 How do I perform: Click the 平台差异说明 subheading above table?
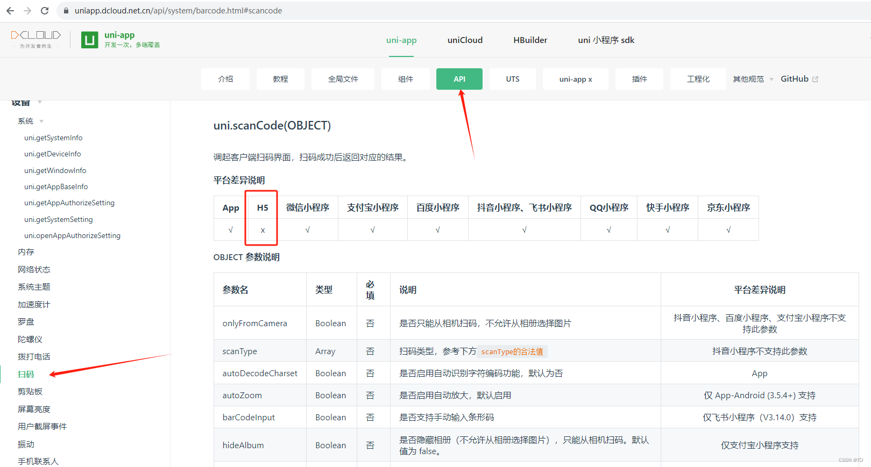[x=239, y=181]
